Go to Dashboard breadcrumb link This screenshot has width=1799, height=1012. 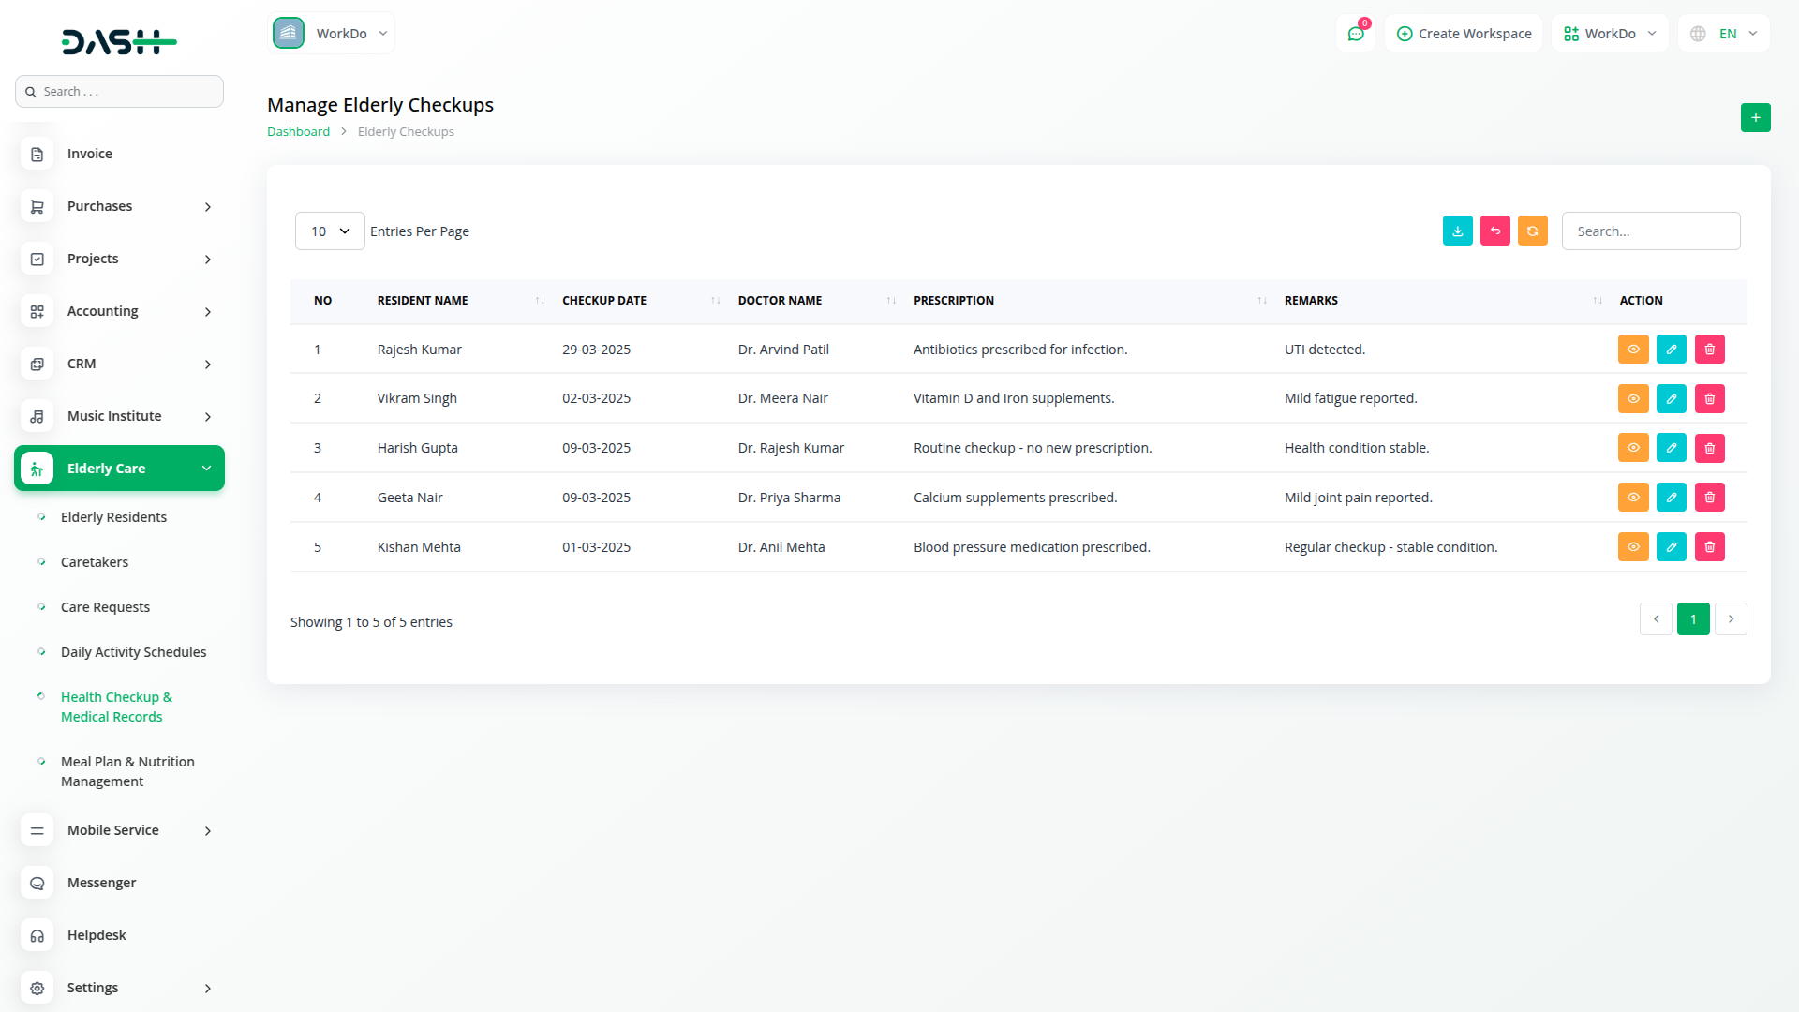[x=298, y=132]
